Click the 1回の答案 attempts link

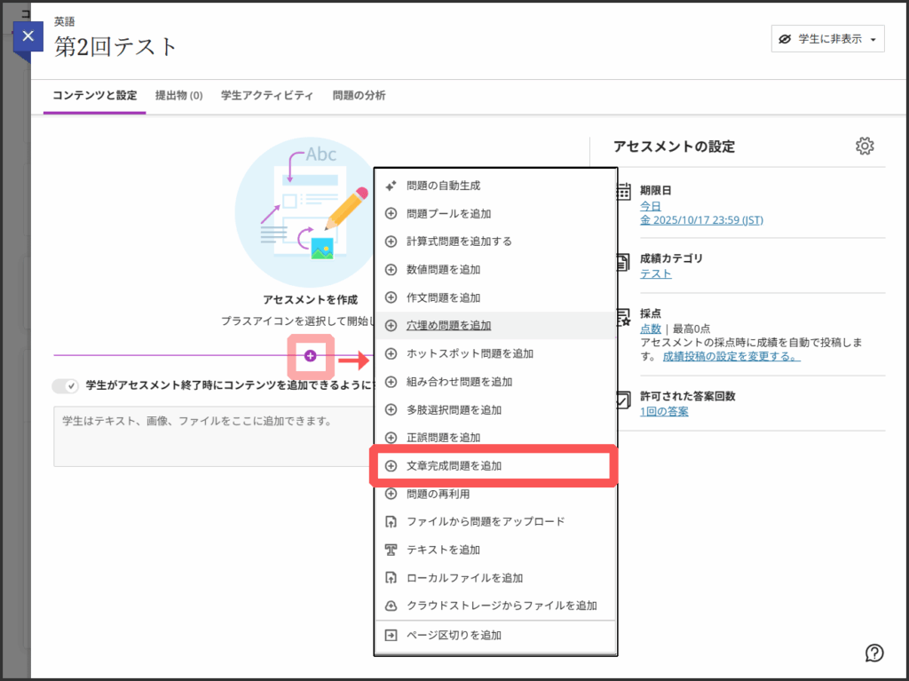click(x=664, y=411)
